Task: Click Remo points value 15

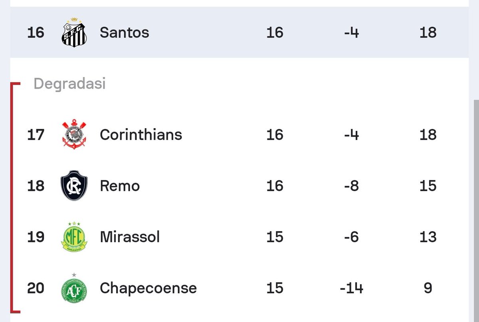Action: 428,186
